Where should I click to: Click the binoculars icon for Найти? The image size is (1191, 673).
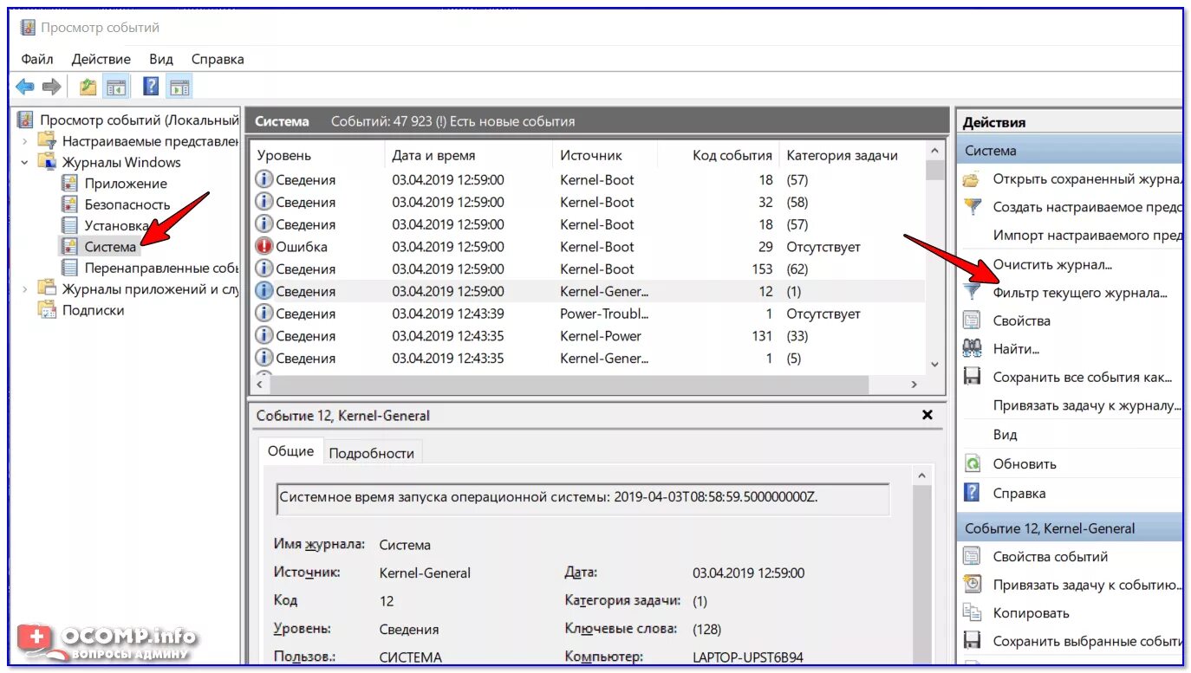coord(973,349)
